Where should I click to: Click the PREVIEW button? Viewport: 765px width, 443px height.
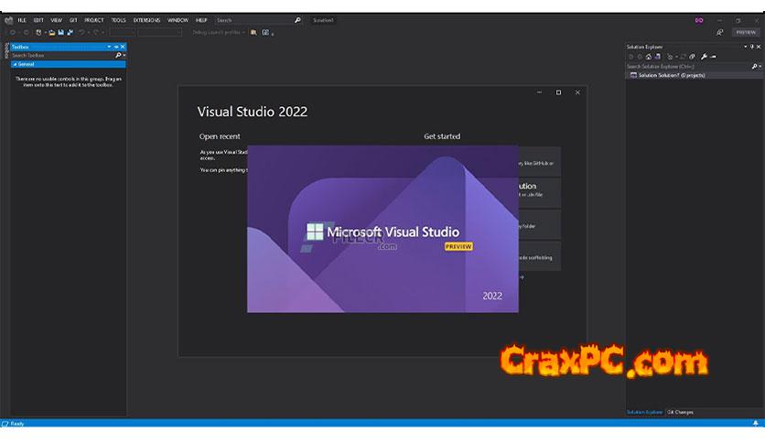click(x=745, y=32)
